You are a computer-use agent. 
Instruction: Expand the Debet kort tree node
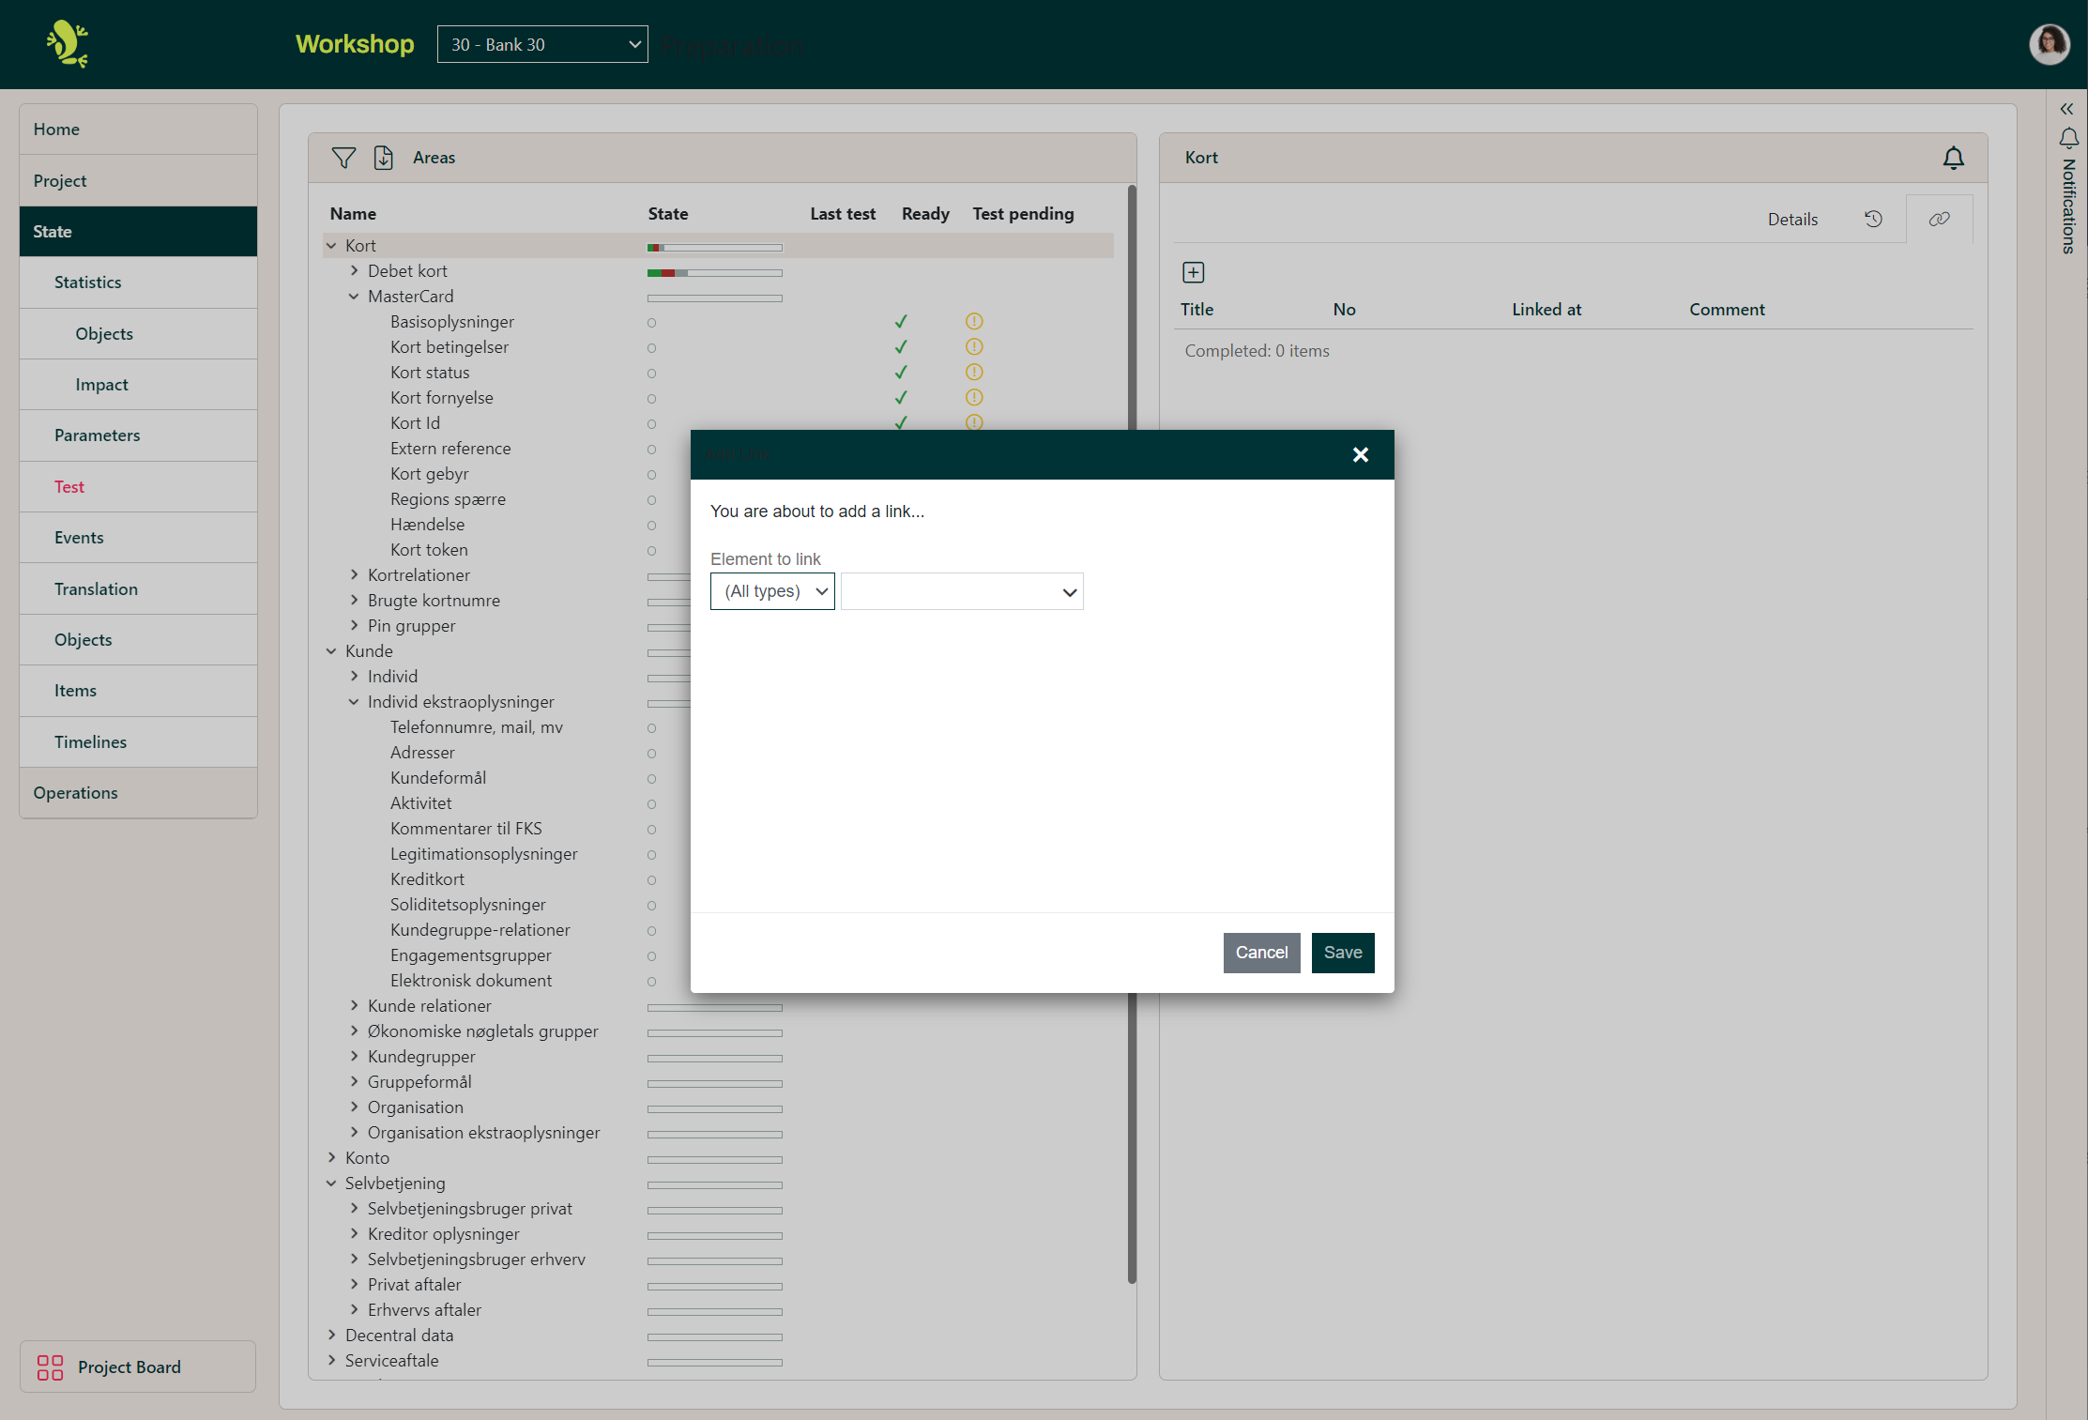pos(354,270)
